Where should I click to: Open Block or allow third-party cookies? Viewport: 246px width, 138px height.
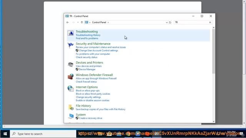pyautogui.click(x=93, y=94)
